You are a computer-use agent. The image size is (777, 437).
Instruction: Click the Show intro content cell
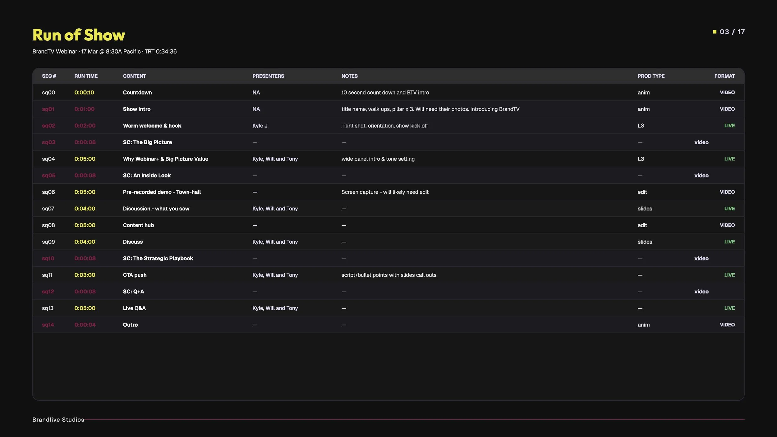(137, 109)
